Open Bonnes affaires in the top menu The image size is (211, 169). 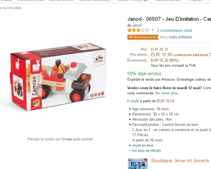[x=61, y=1]
